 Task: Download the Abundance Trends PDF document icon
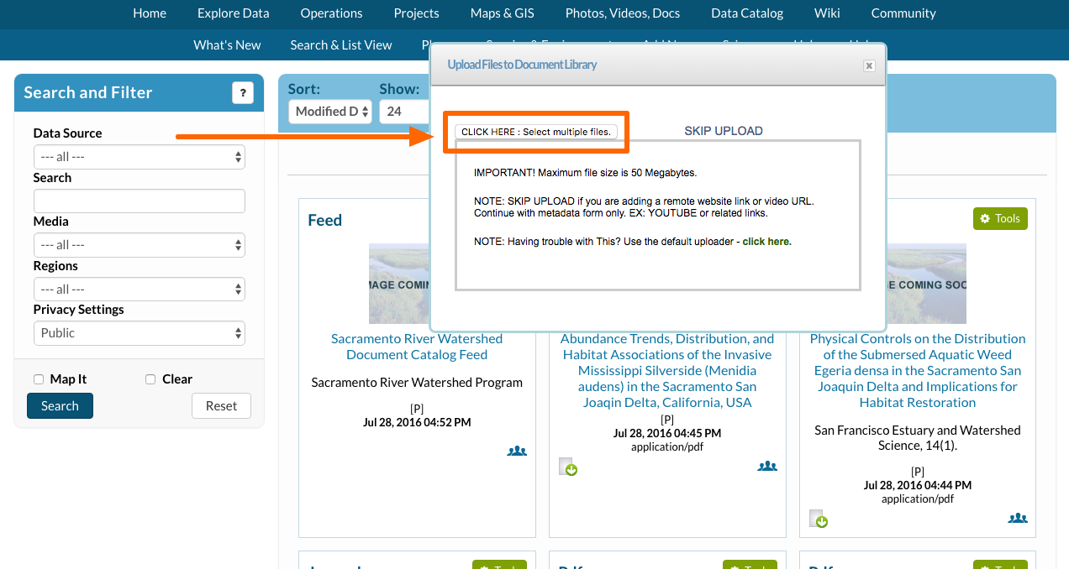(569, 467)
